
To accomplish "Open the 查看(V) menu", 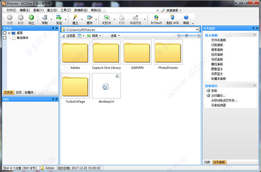I will 38,10.
